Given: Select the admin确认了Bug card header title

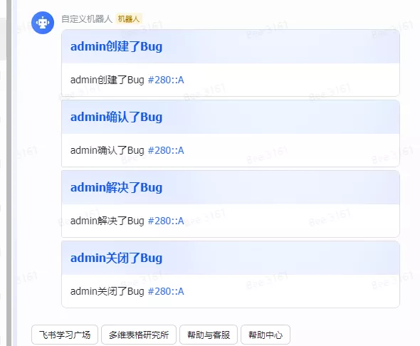Looking at the screenshot, I should pyautogui.click(x=116, y=117).
